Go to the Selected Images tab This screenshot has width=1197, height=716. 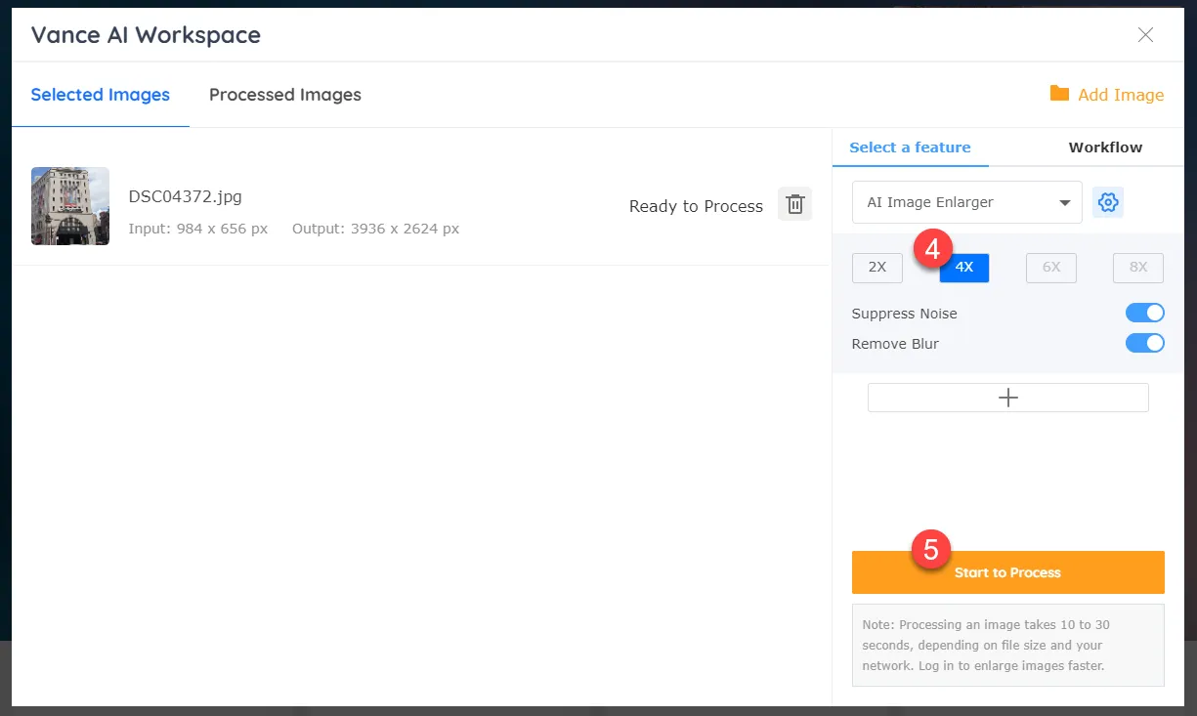pos(100,95)
